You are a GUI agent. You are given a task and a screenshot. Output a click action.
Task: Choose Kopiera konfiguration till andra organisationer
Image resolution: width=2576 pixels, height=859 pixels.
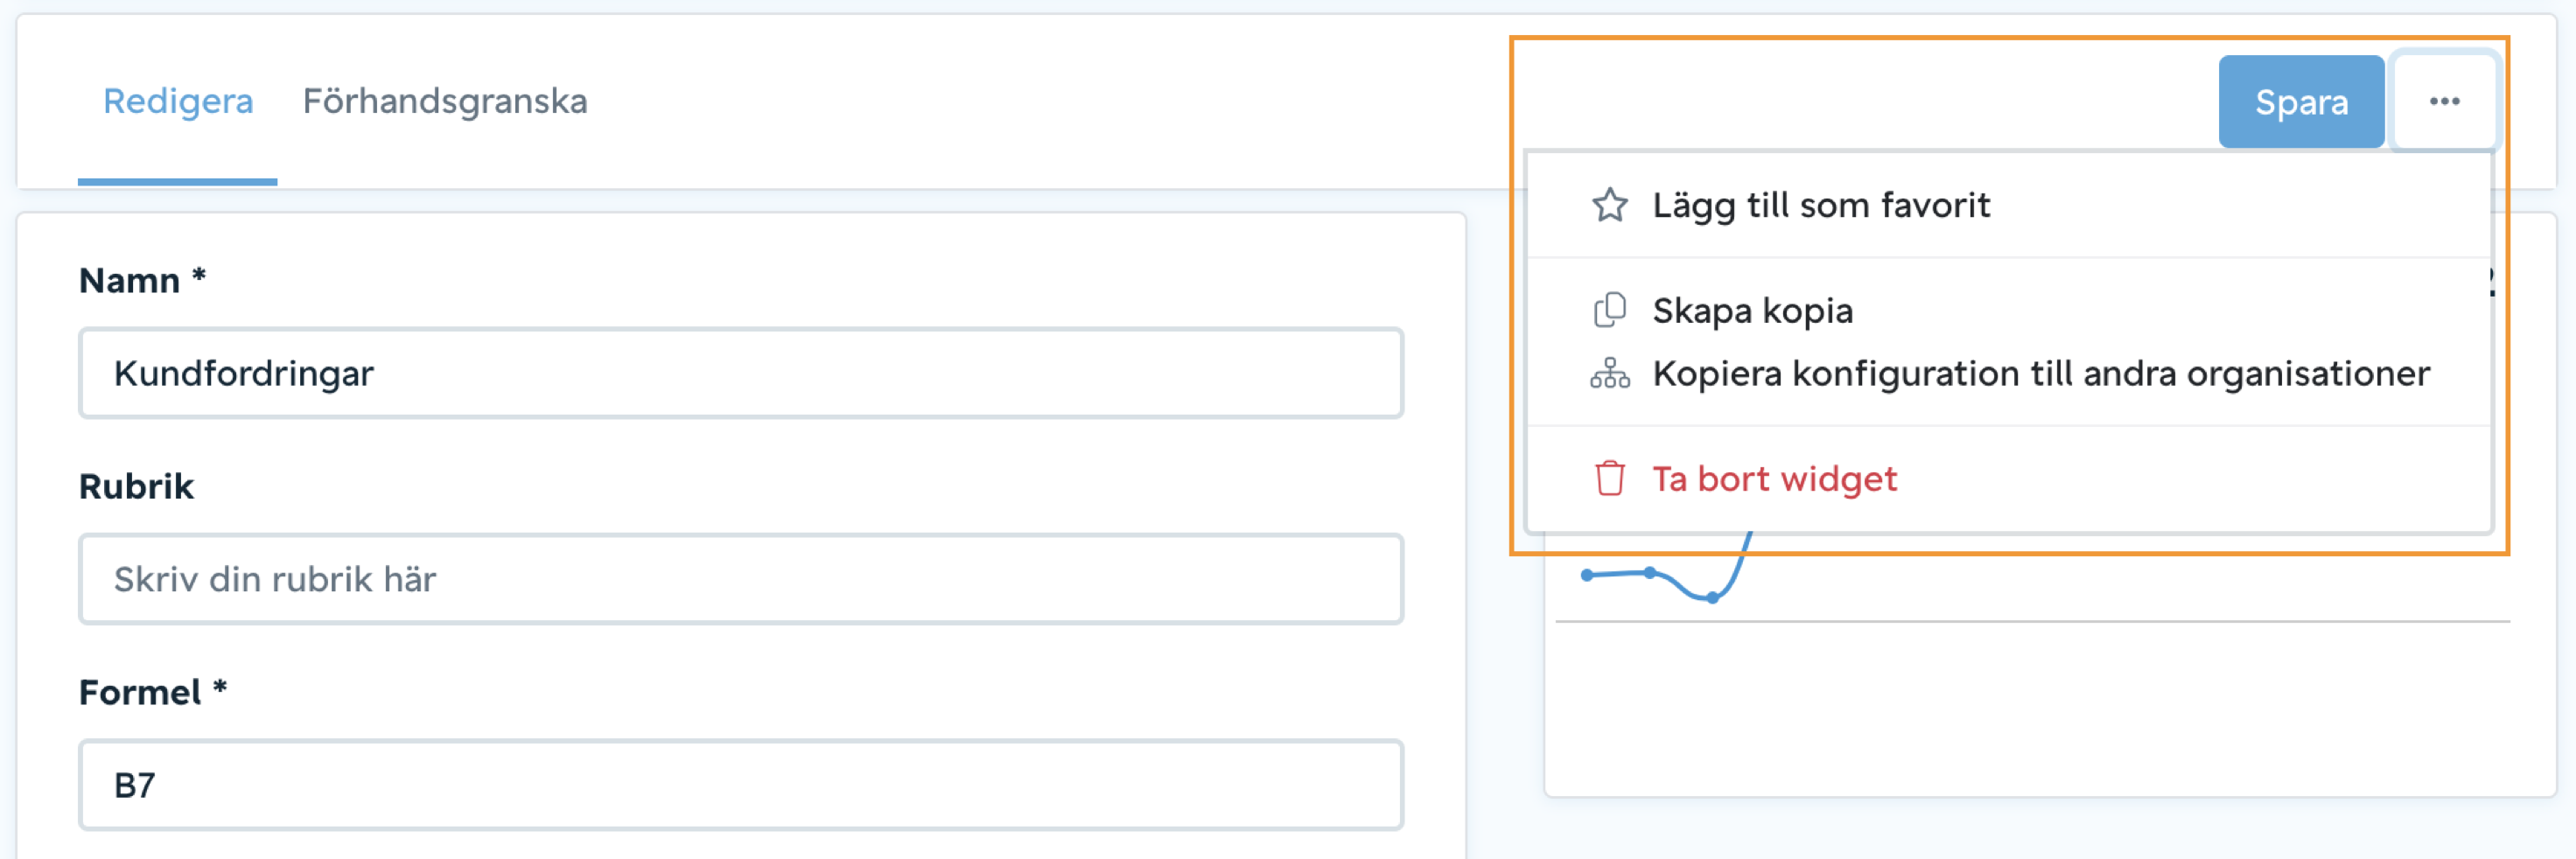[2040, 373]
